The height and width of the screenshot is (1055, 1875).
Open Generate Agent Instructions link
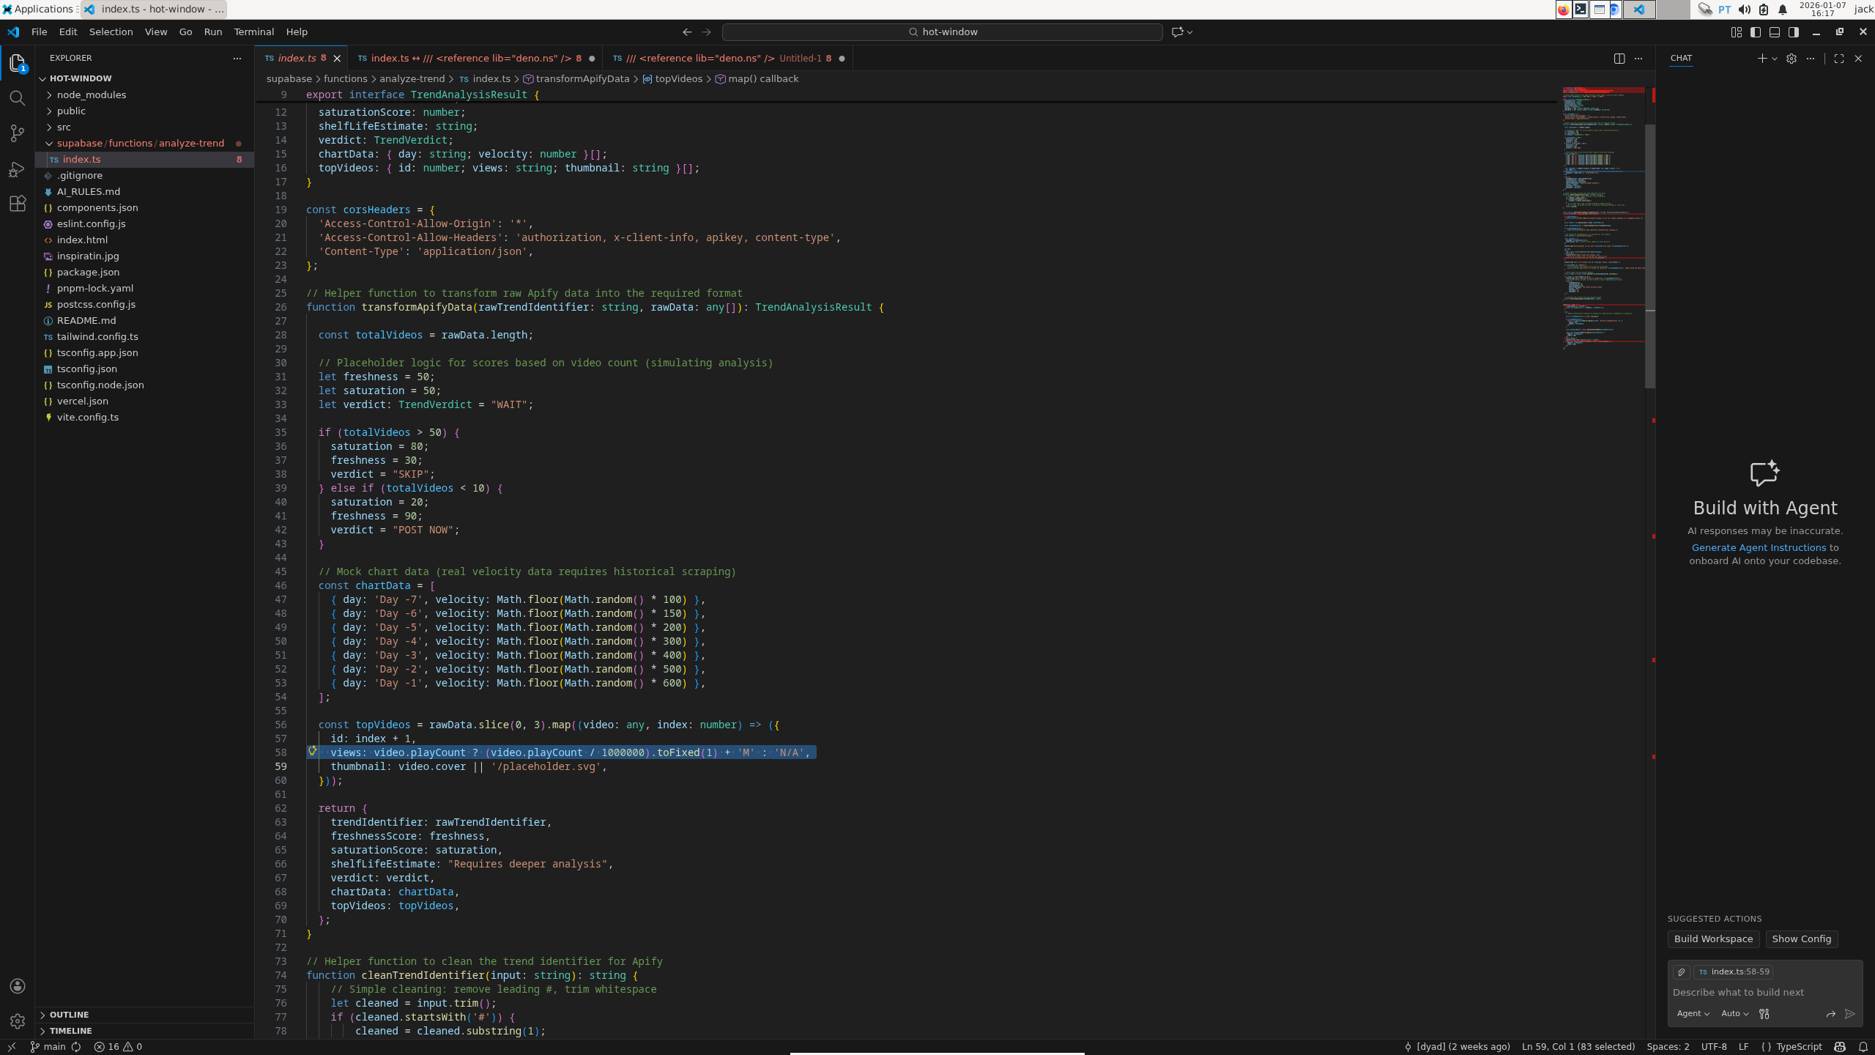tap(1759, 547)
